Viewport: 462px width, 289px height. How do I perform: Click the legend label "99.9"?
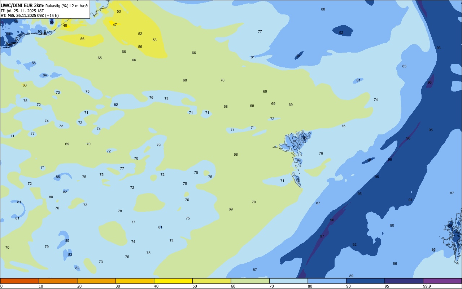[x=427, y=286]
